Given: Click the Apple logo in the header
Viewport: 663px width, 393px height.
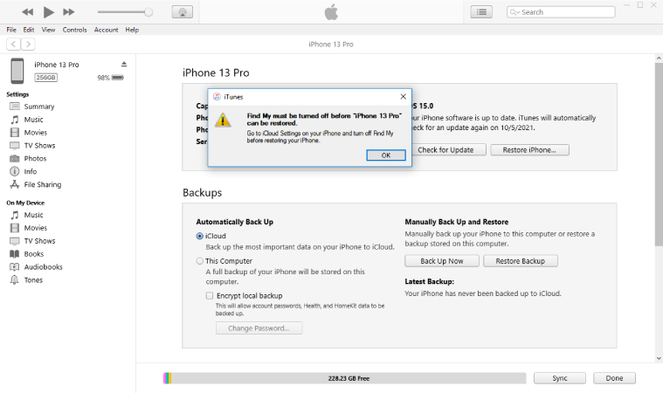Looking at the screenshot, I should (x=331, y=12).
